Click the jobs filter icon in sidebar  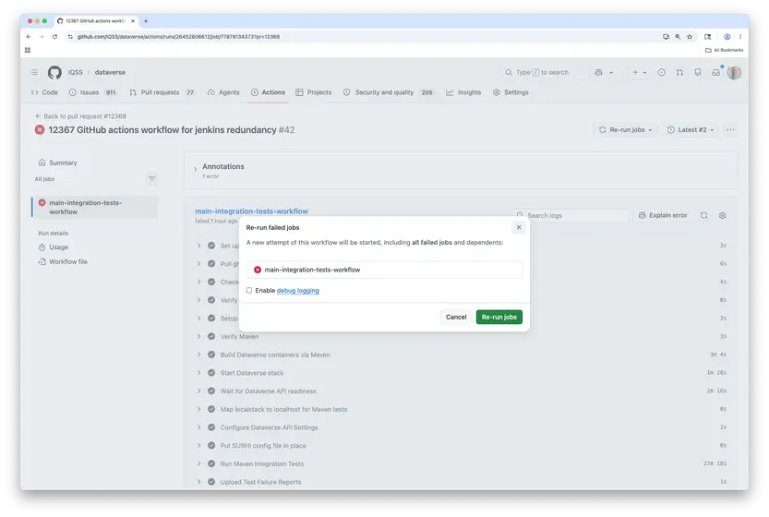152,178
